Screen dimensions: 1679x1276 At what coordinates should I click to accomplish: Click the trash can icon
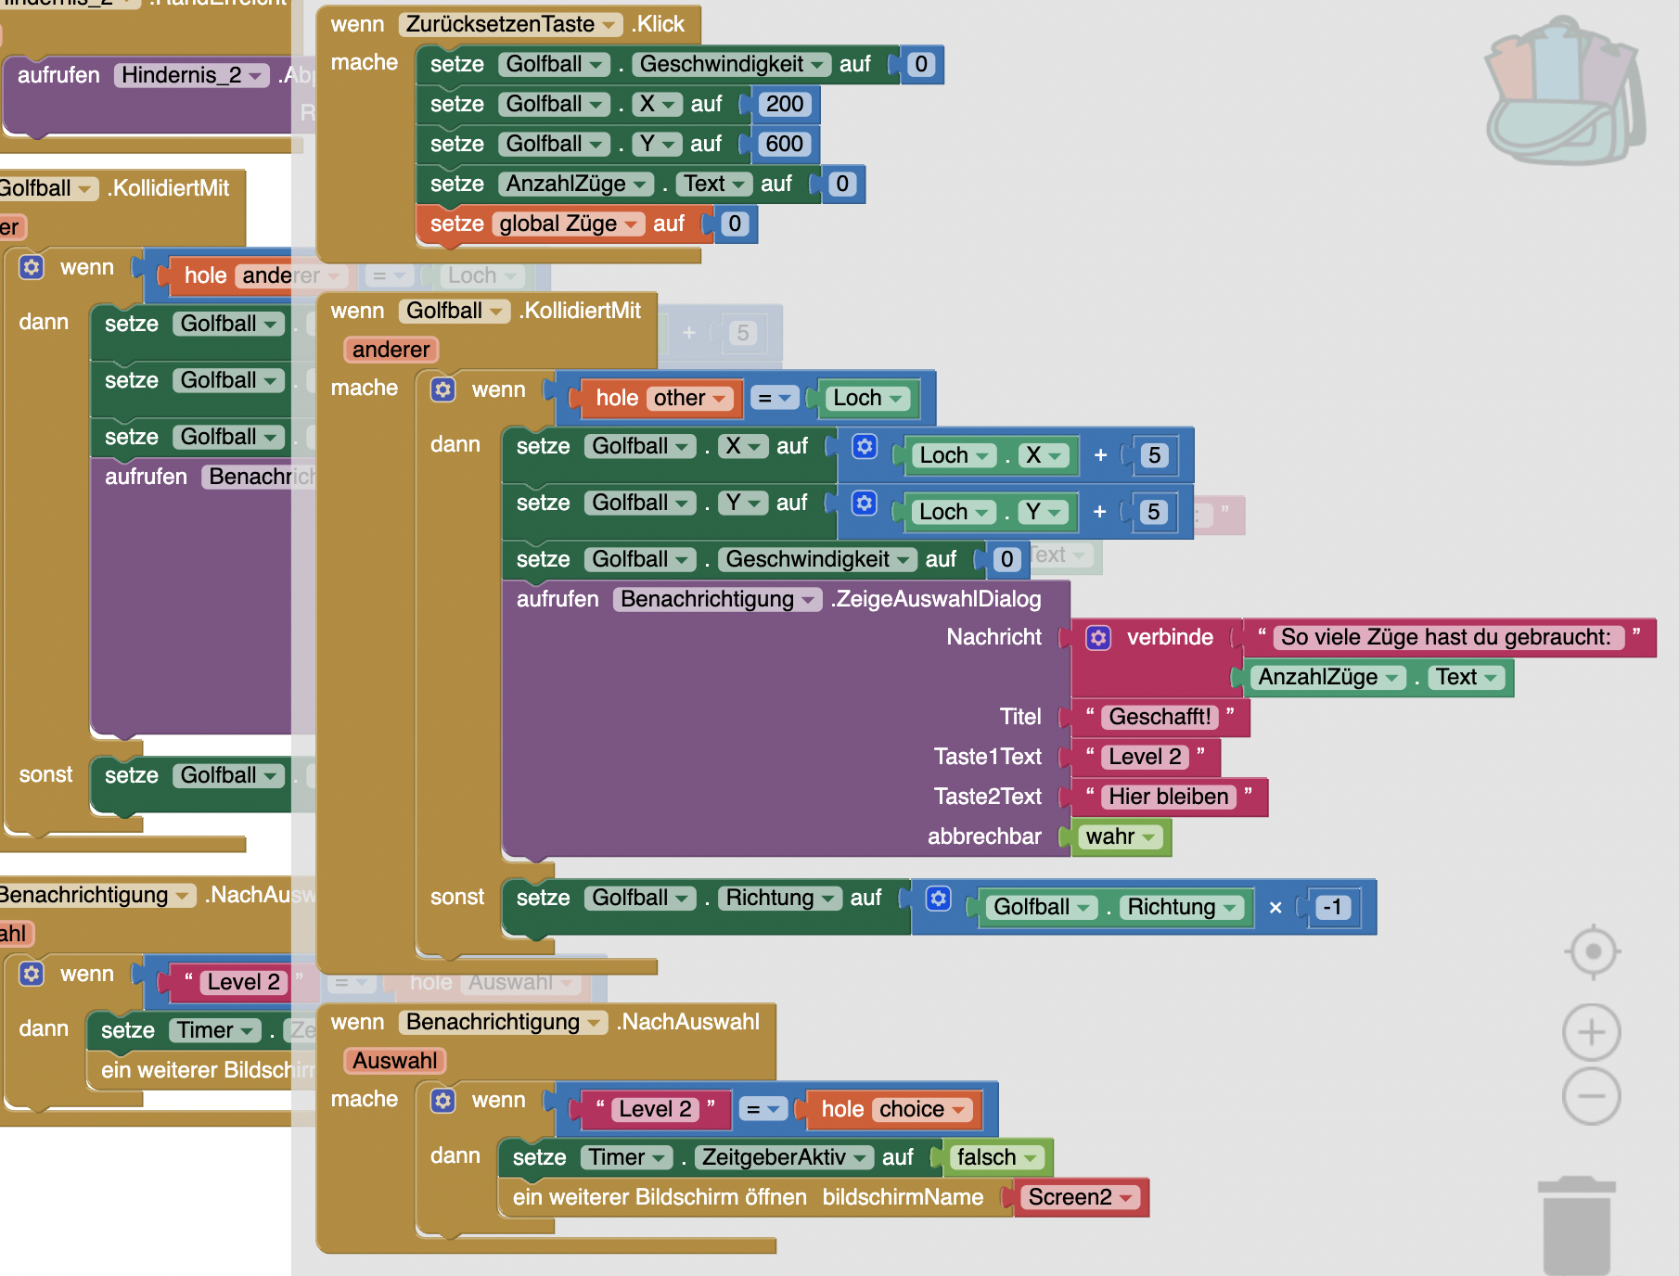[x=1576, y=1224]
